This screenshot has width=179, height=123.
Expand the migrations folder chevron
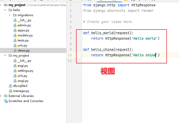10,15
